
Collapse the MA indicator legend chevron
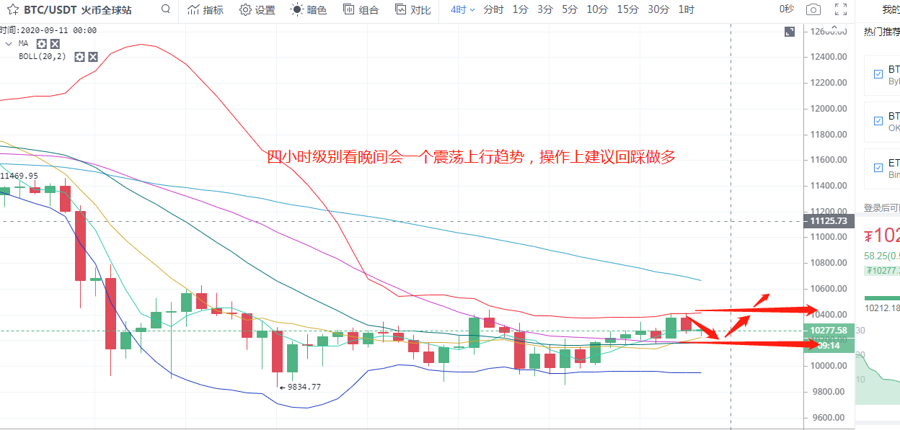click(8, 44)
